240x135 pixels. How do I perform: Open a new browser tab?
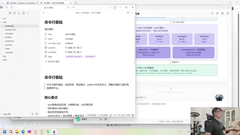76,3
